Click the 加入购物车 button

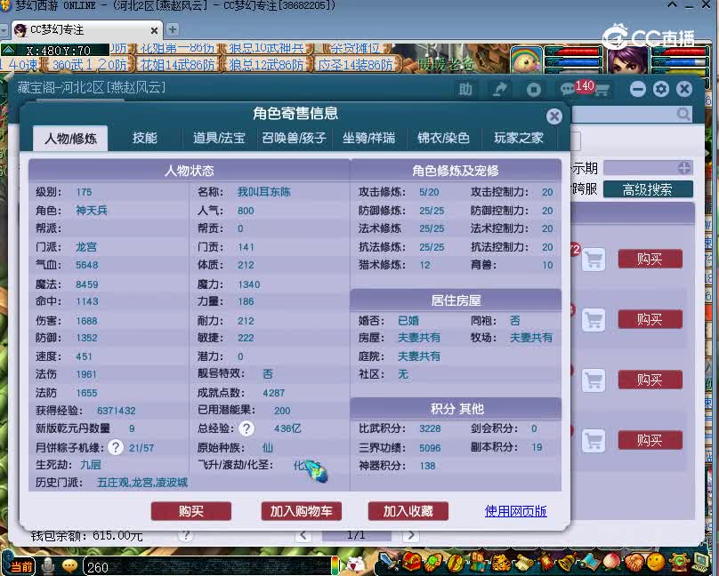click(x=302, y=511)
